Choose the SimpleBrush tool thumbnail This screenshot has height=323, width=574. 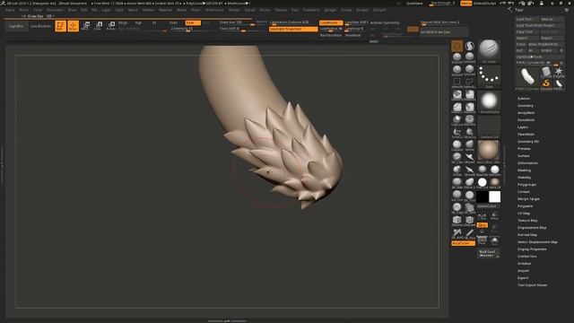[546, 84]
